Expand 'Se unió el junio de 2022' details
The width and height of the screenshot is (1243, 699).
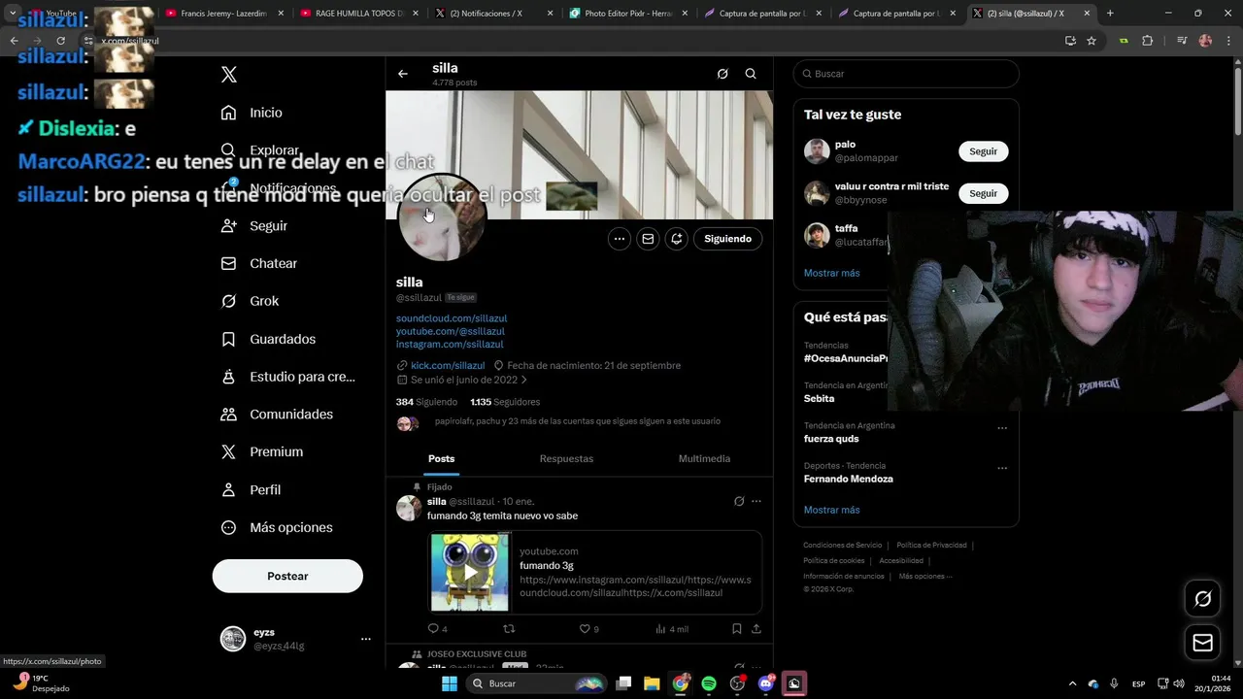pos(462,380)
